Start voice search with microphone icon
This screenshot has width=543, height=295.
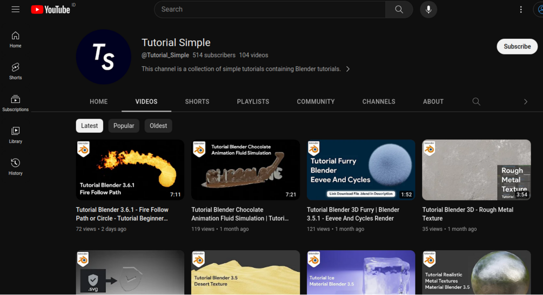428,9
